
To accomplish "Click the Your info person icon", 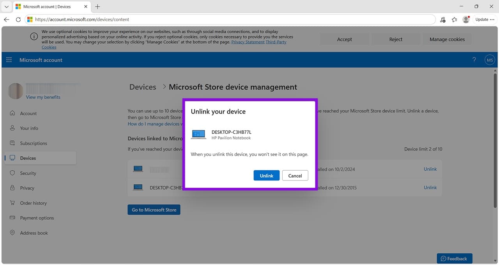I will (12, 128).
